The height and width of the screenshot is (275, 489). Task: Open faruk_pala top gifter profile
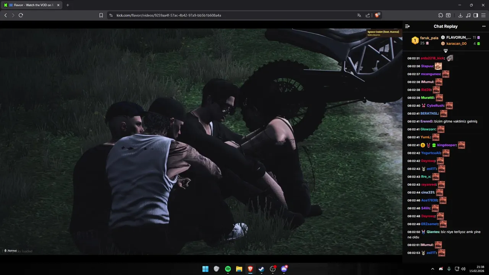pos(429,38)
